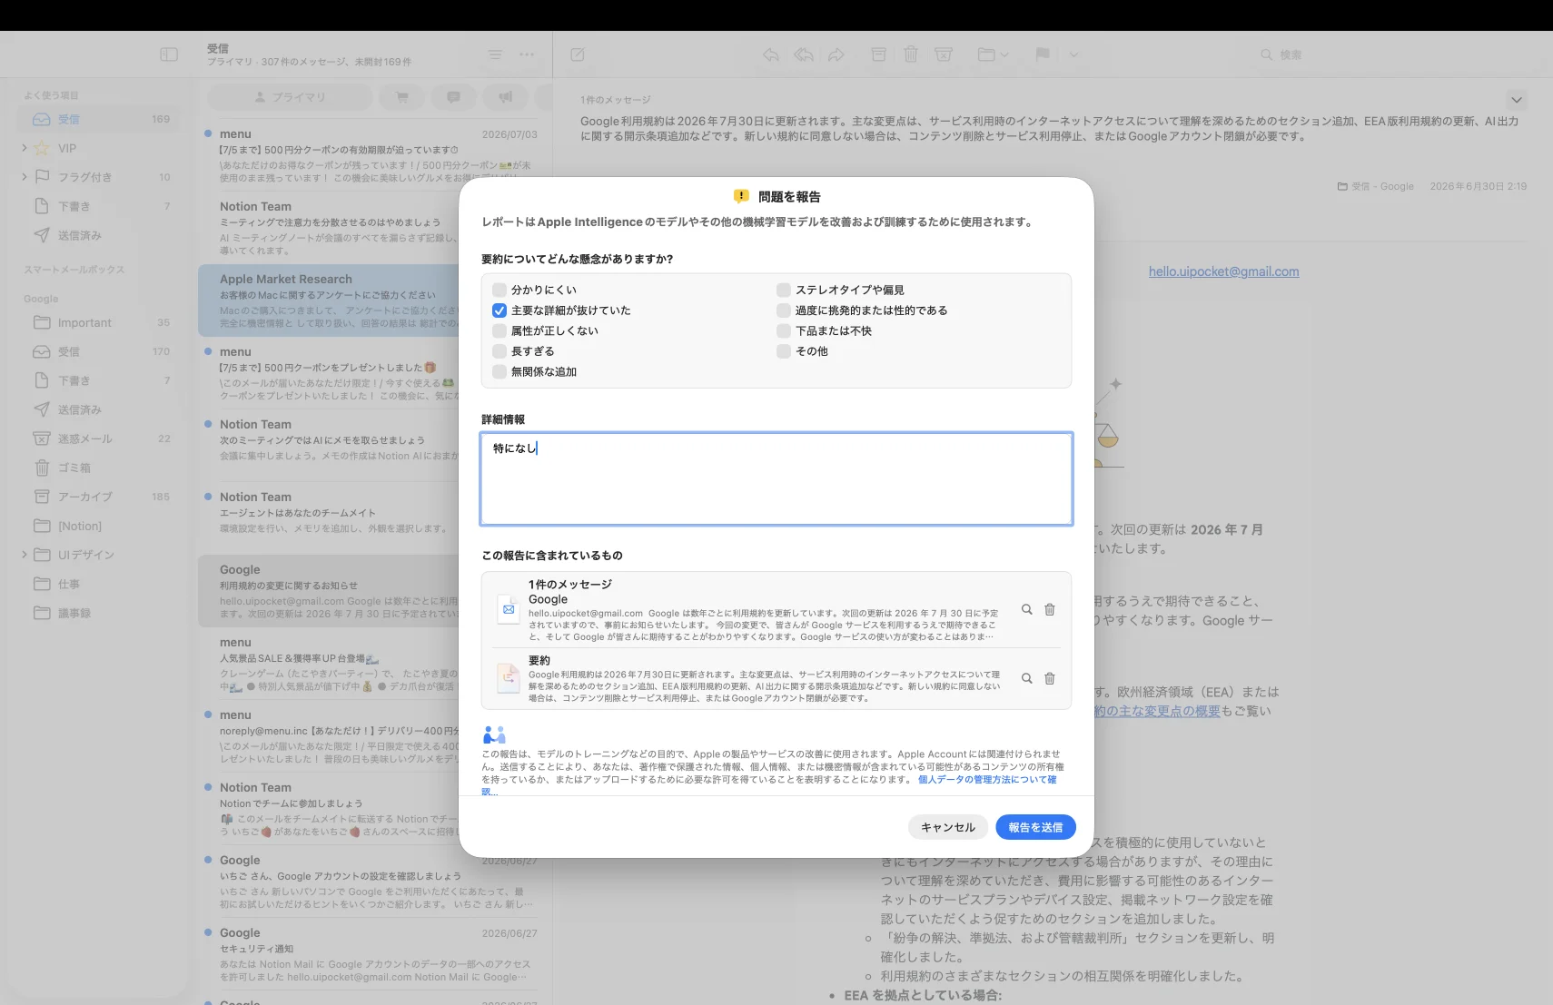This screenshot has height=1005, width=1553.
Task: Check the 分かりにくい checkbox
Action: (500, 290)
